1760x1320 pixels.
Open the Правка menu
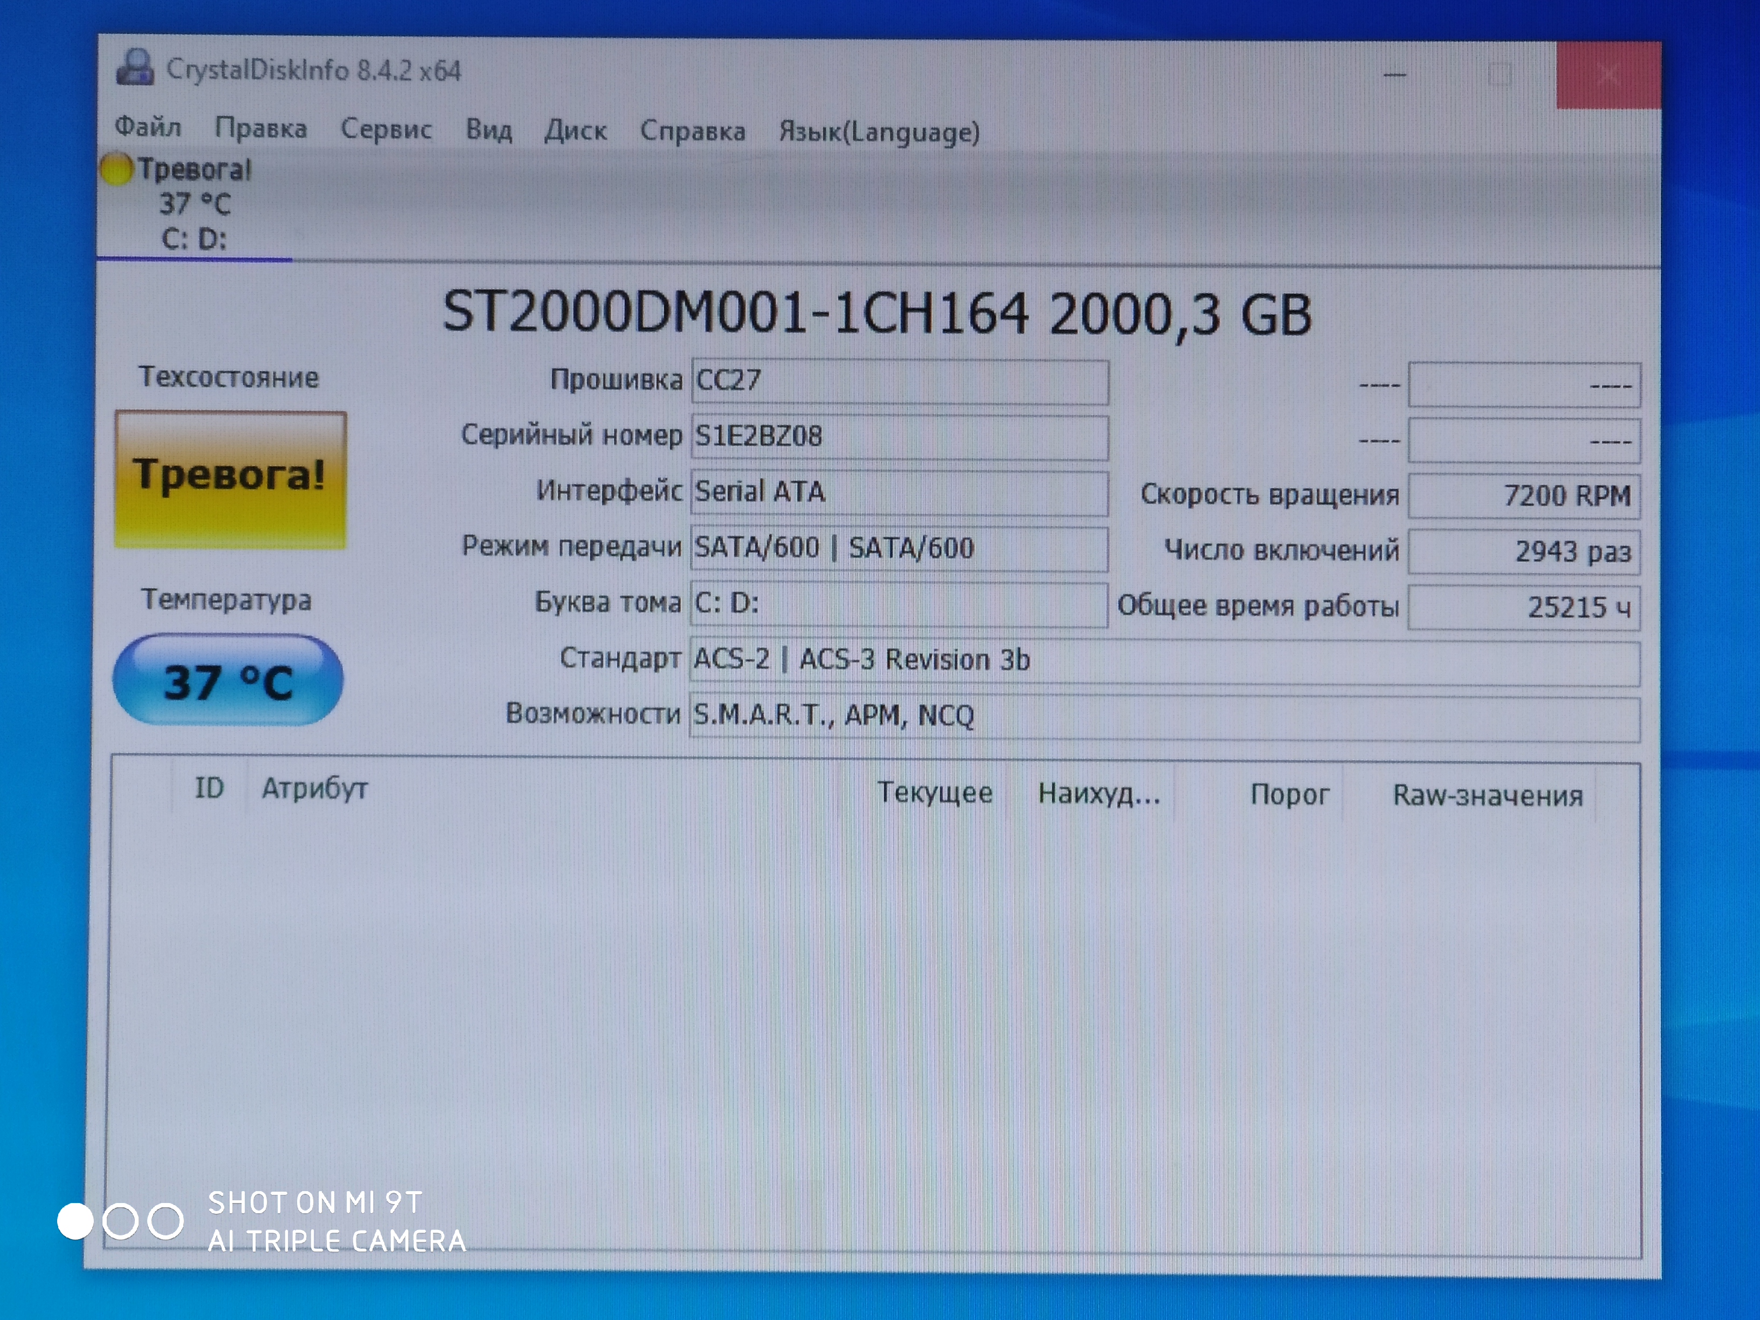pyautogui.click(x=261, y=128)
